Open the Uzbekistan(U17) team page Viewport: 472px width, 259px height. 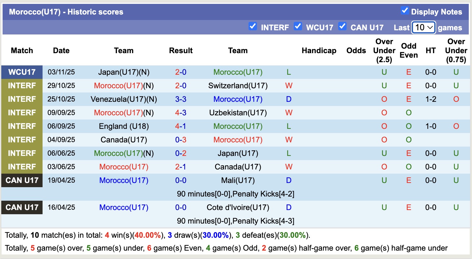tap(238, 113)
